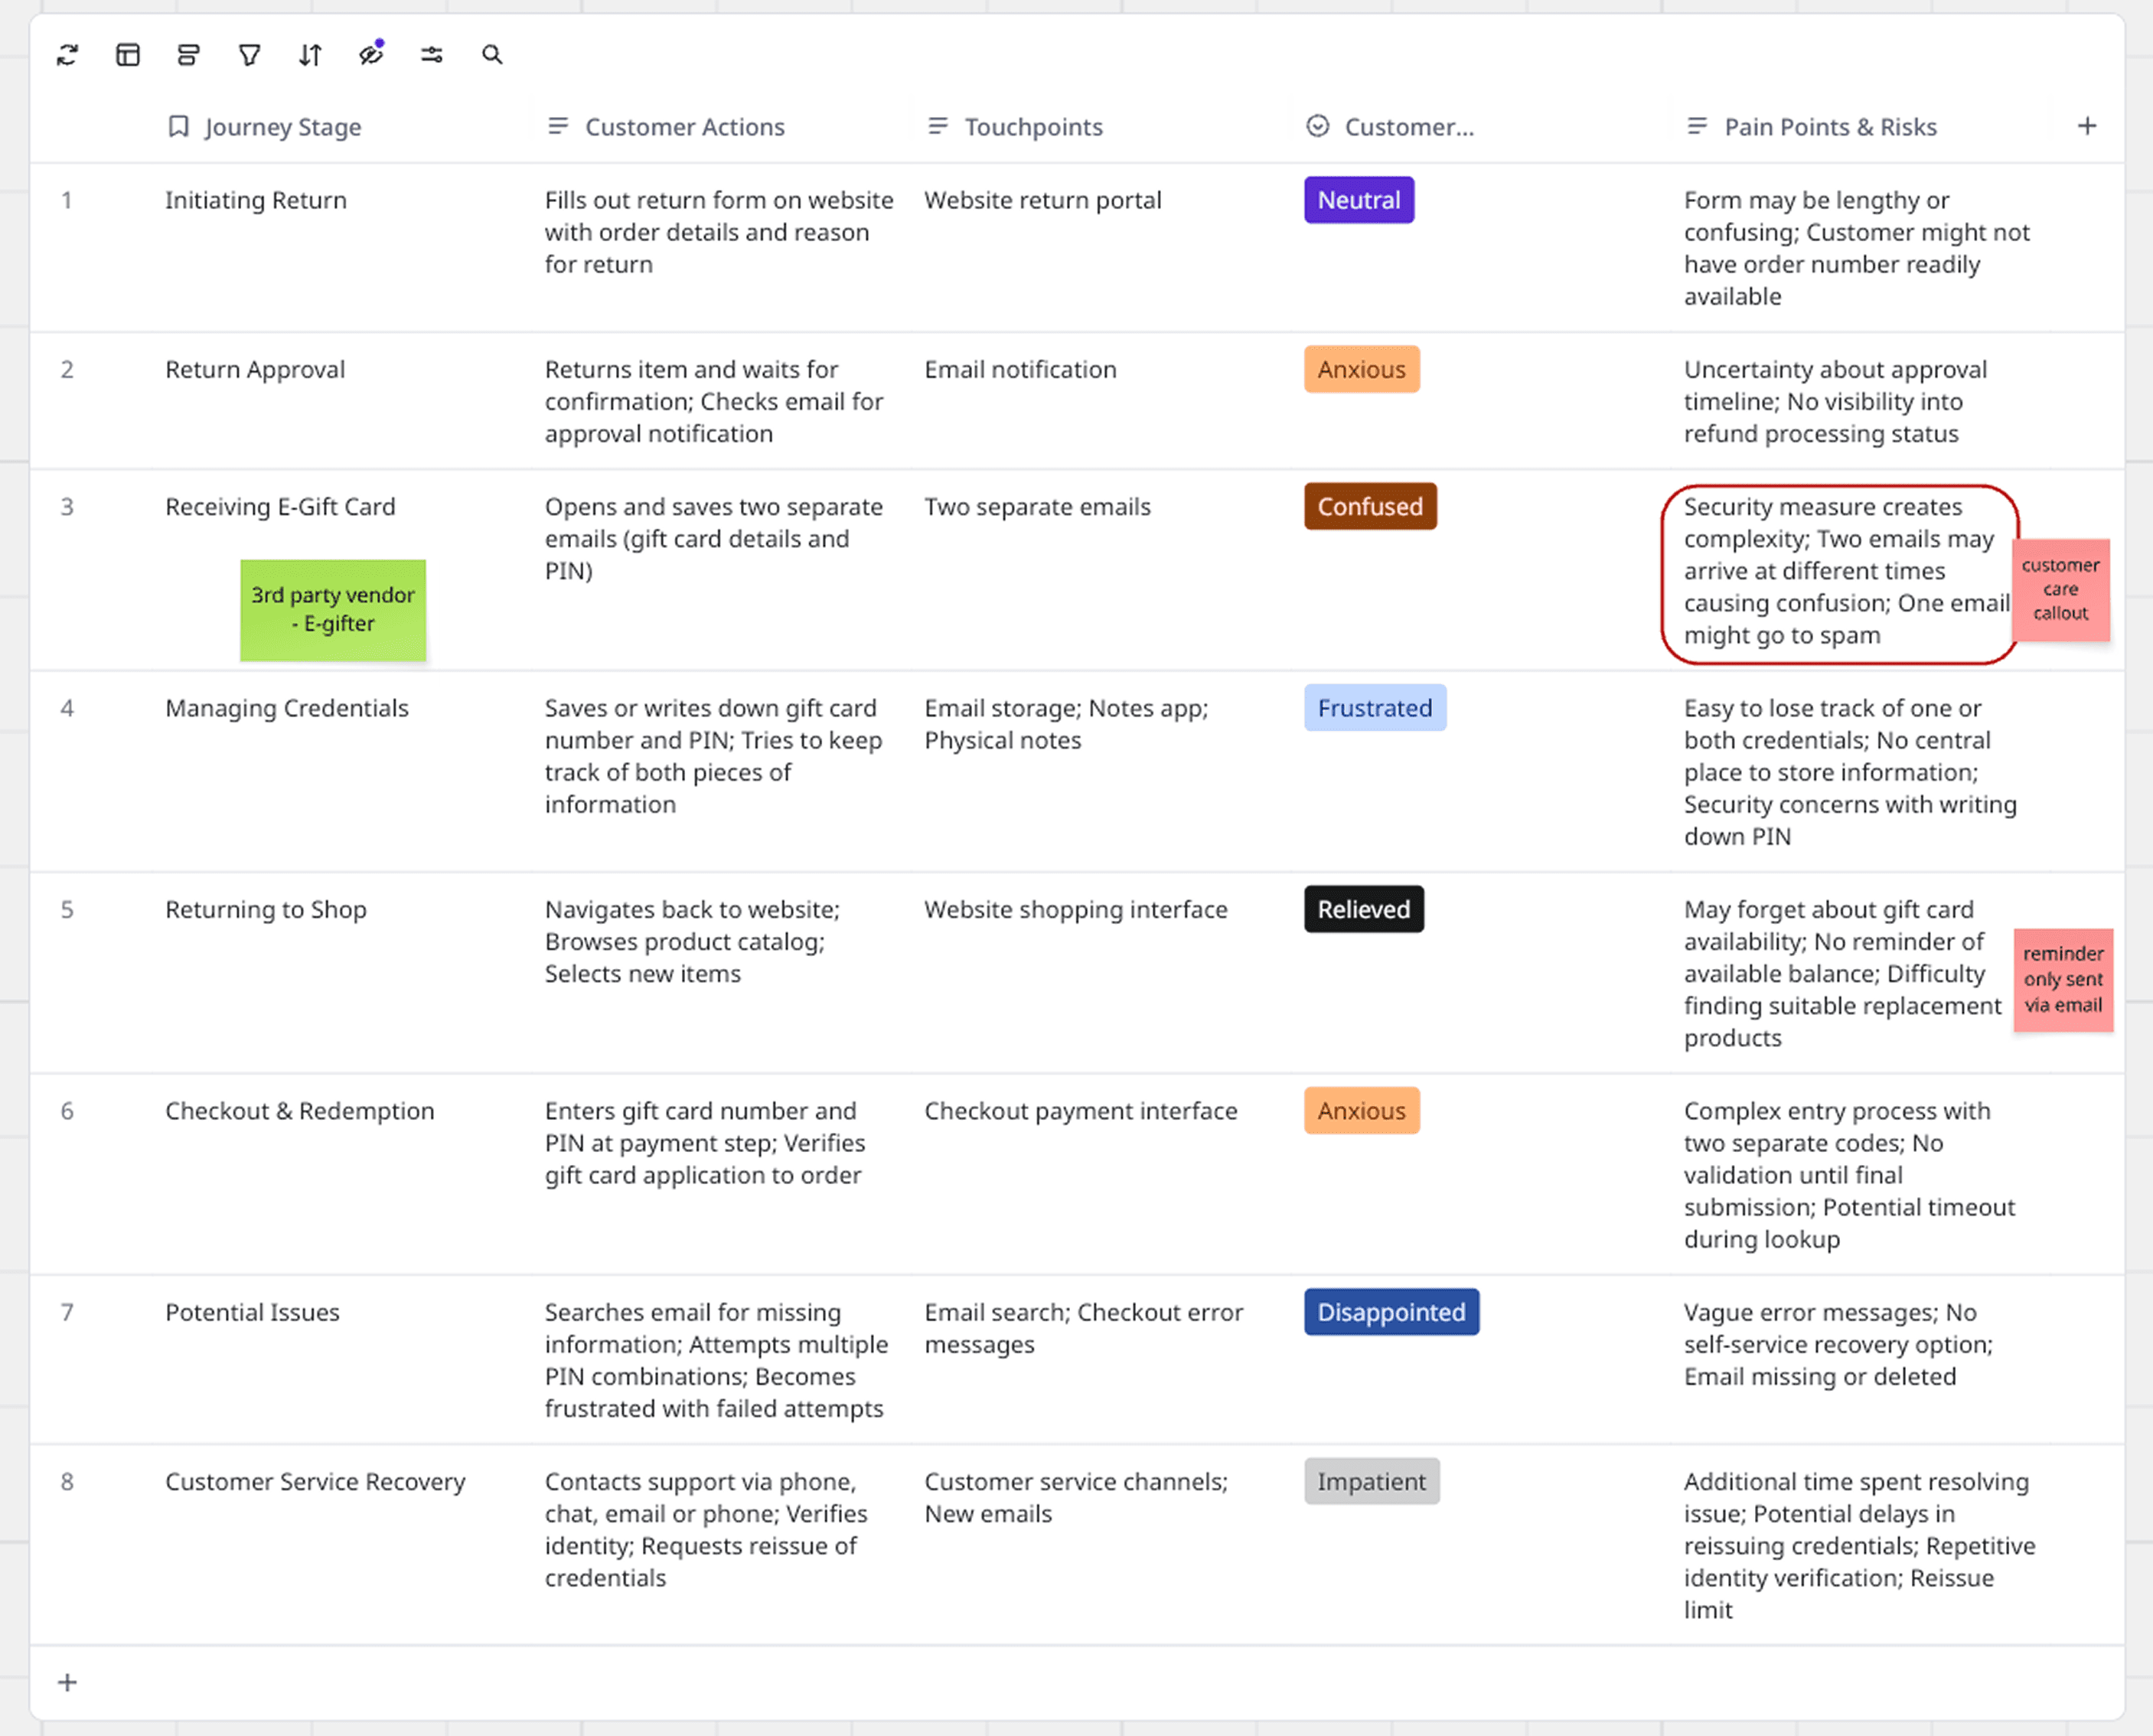This screenshot has width=2153, height=1736.
Task: Open the Journey Stage column header
Action: coord(282,127)
